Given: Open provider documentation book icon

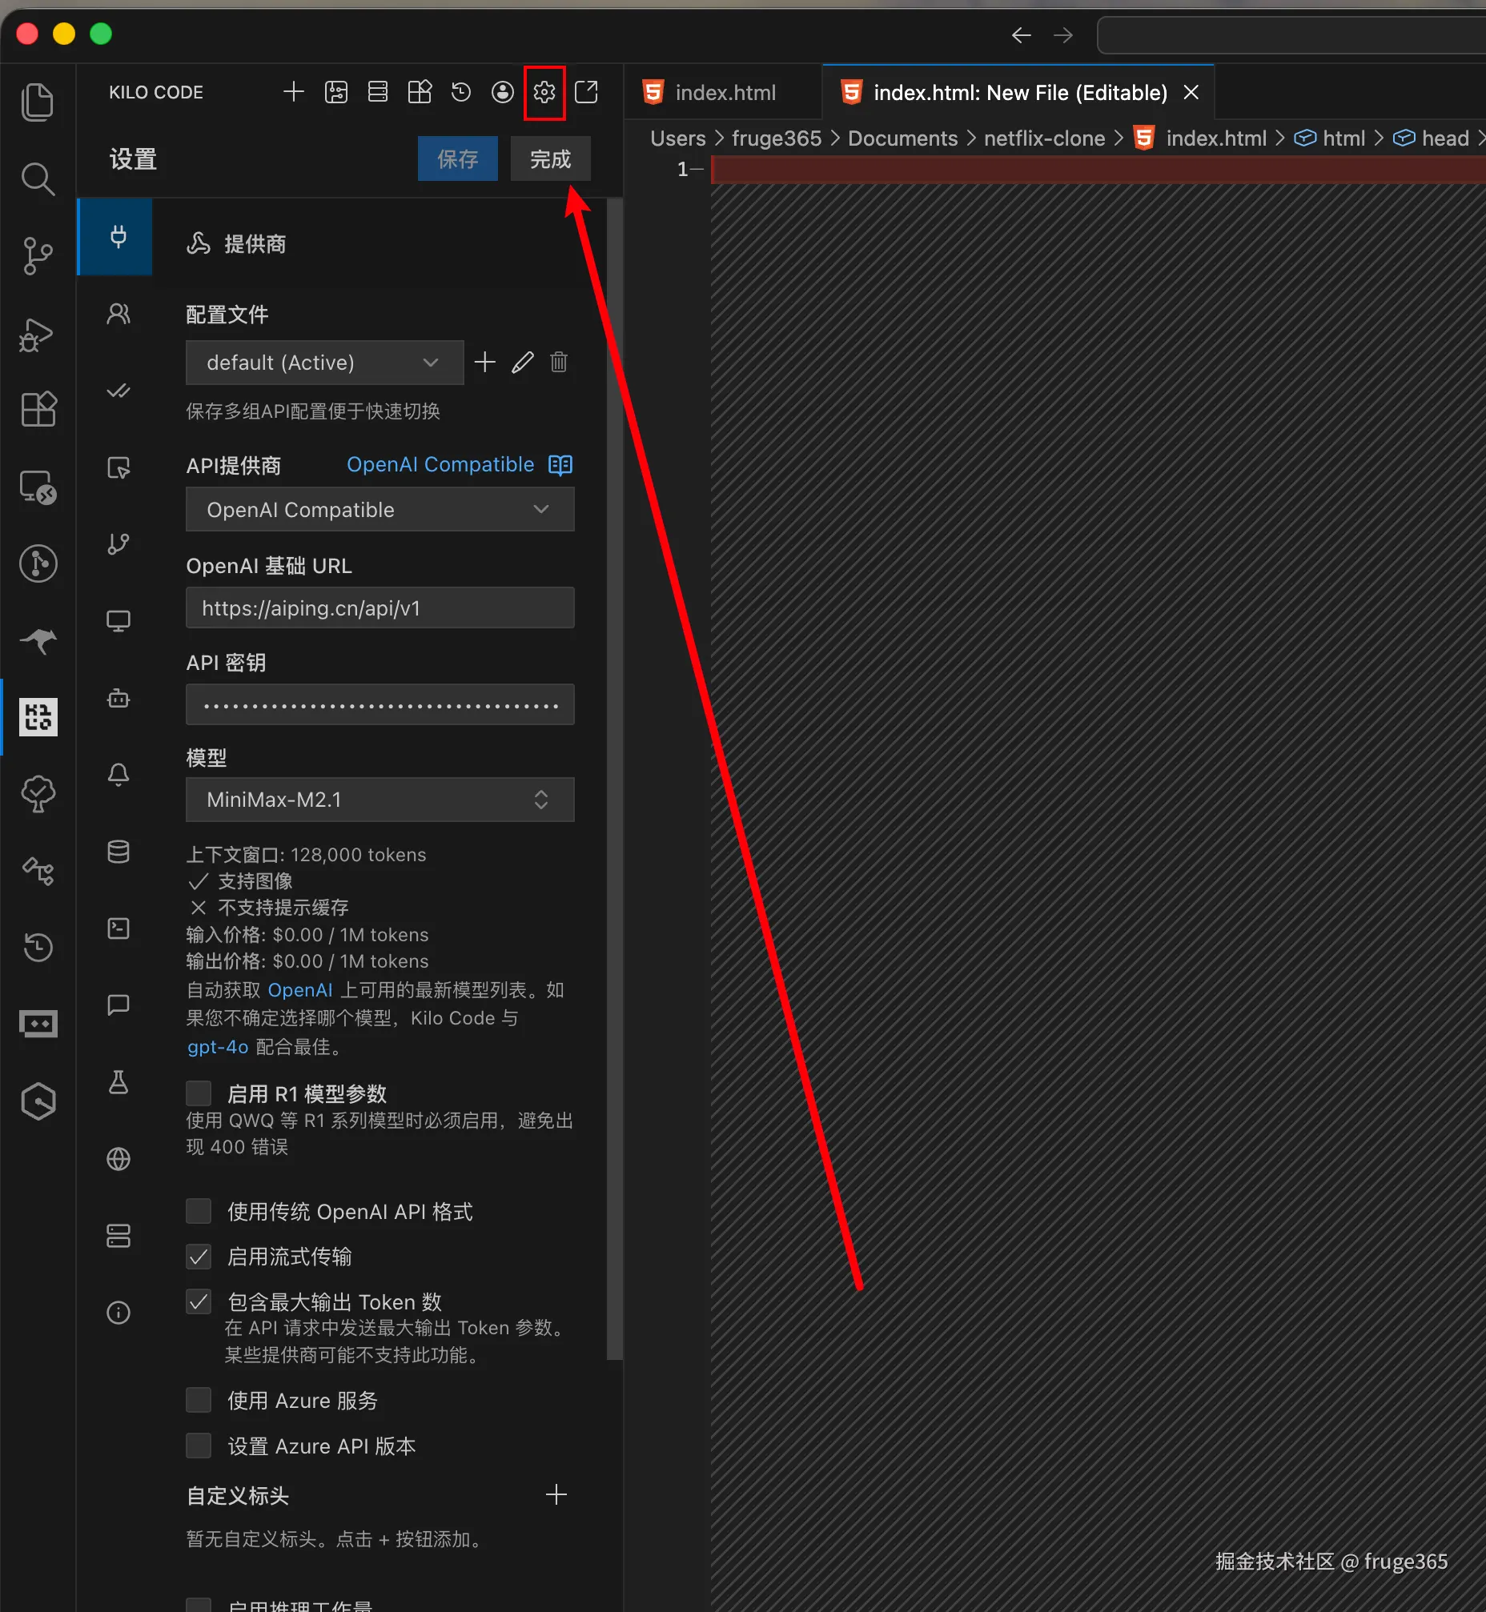Looking at the screenshot, I should [560, 465].
